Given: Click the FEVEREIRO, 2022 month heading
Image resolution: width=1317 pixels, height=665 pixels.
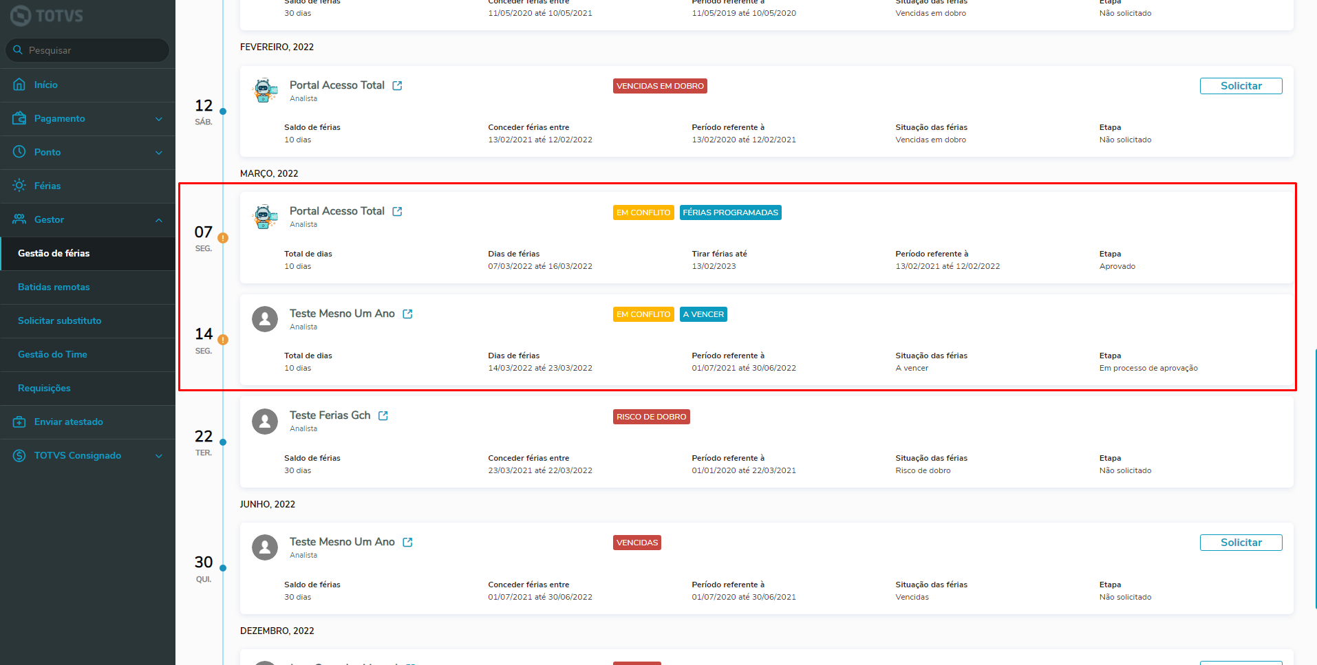Looking at the screenshot, I should (x=277, y=47).
